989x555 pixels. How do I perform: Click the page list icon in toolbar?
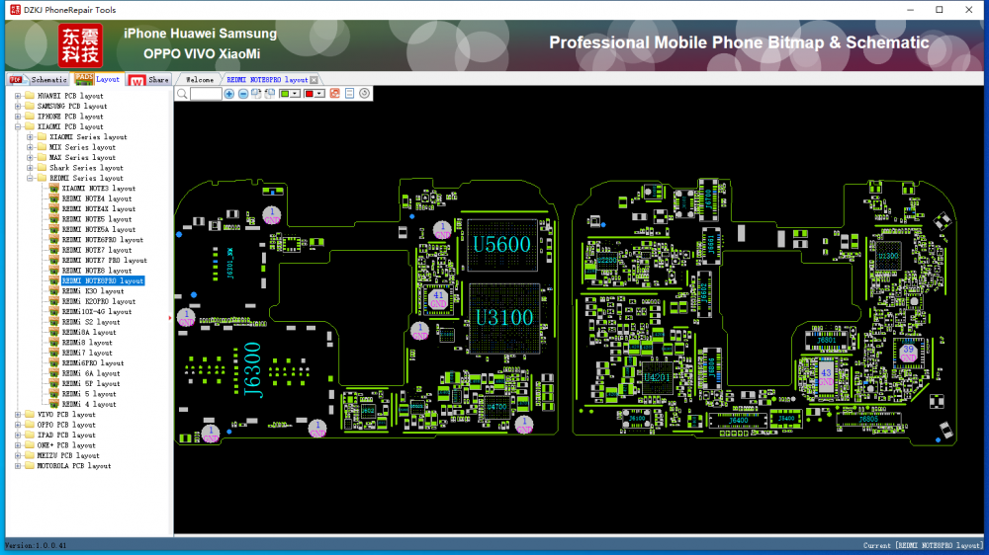click(349, 94)
